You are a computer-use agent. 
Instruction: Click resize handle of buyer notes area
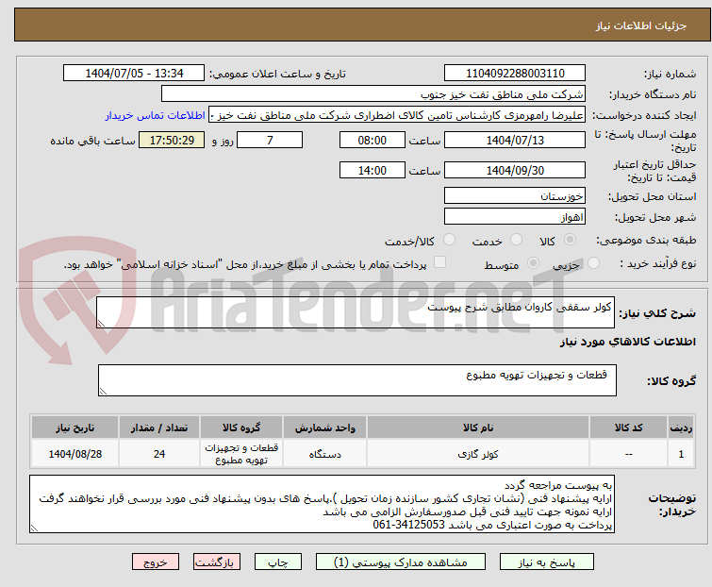pyautogui.click(x=34, y=528)
